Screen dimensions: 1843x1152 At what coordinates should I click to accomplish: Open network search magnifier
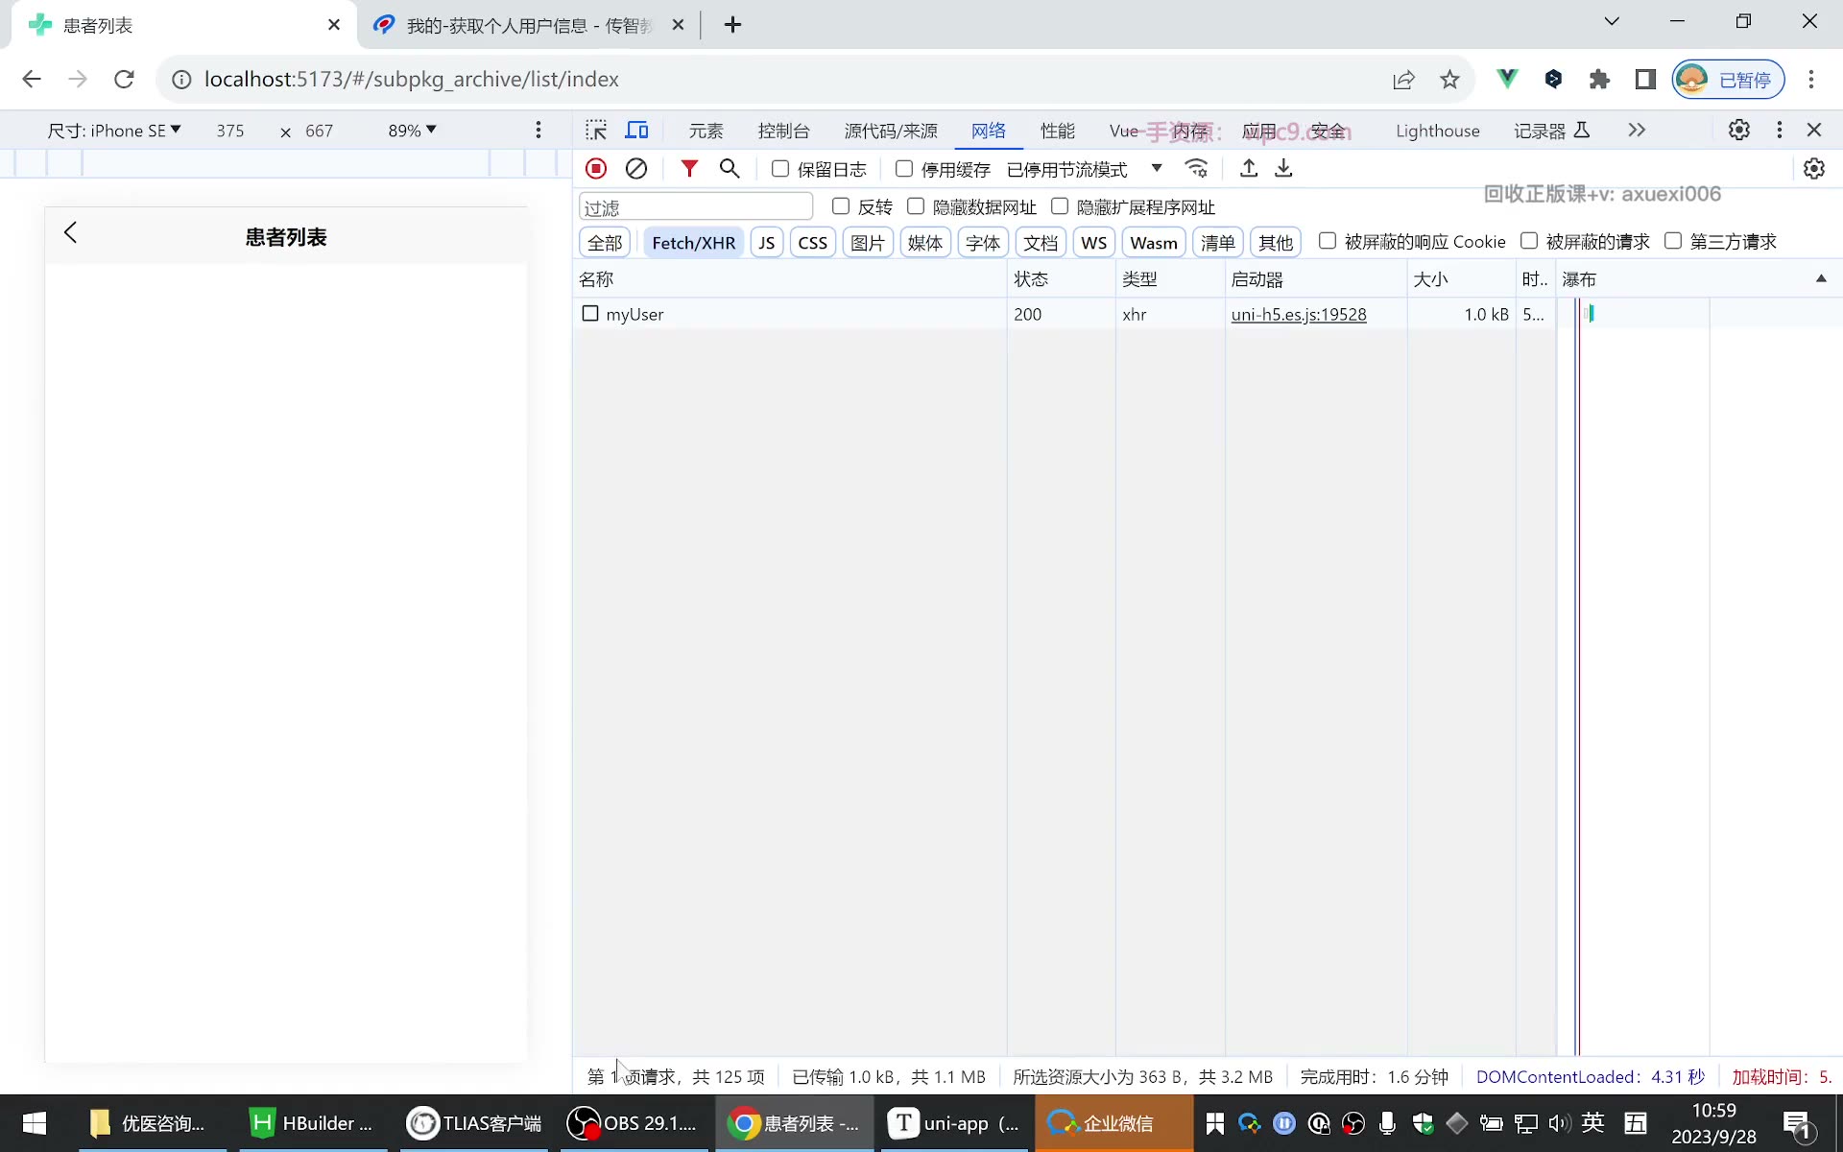coord(730,169)
